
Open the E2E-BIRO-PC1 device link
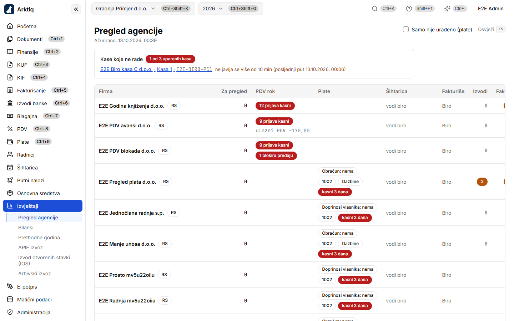[194, 69]
